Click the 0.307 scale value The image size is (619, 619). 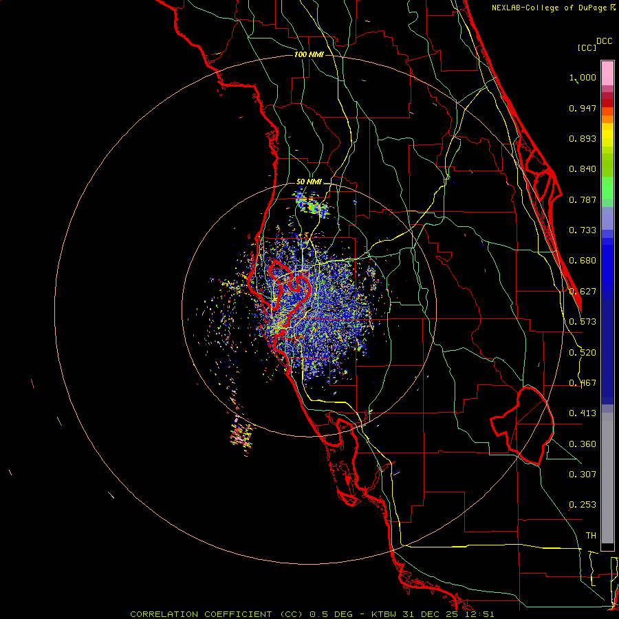(x=583, y=475)
